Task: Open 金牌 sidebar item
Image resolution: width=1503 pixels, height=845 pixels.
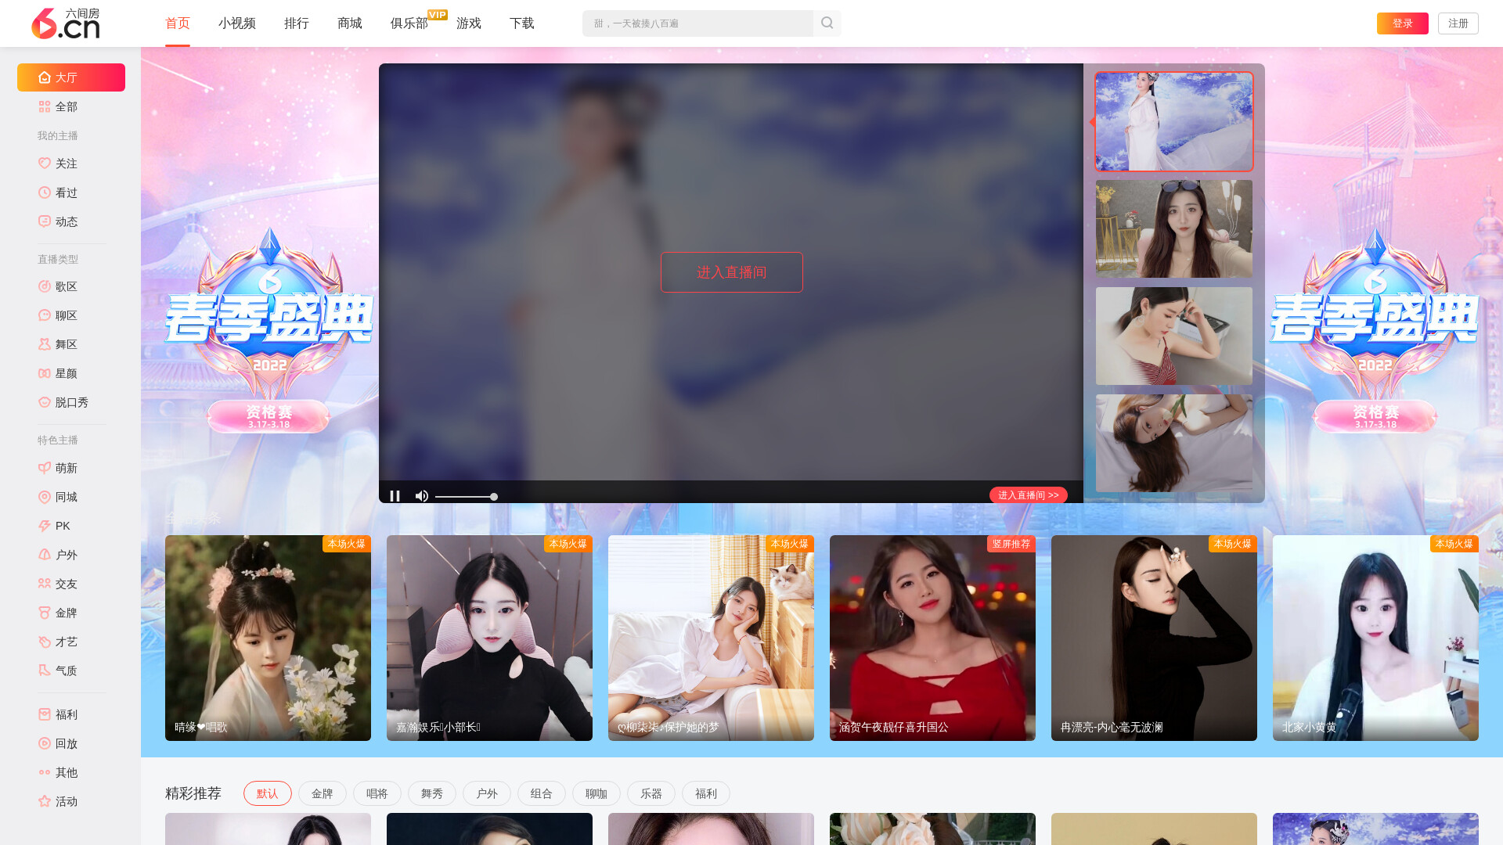Action: coord(71,613)
